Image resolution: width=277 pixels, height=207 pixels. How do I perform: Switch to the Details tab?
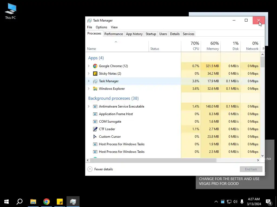[x=175, y=34]
